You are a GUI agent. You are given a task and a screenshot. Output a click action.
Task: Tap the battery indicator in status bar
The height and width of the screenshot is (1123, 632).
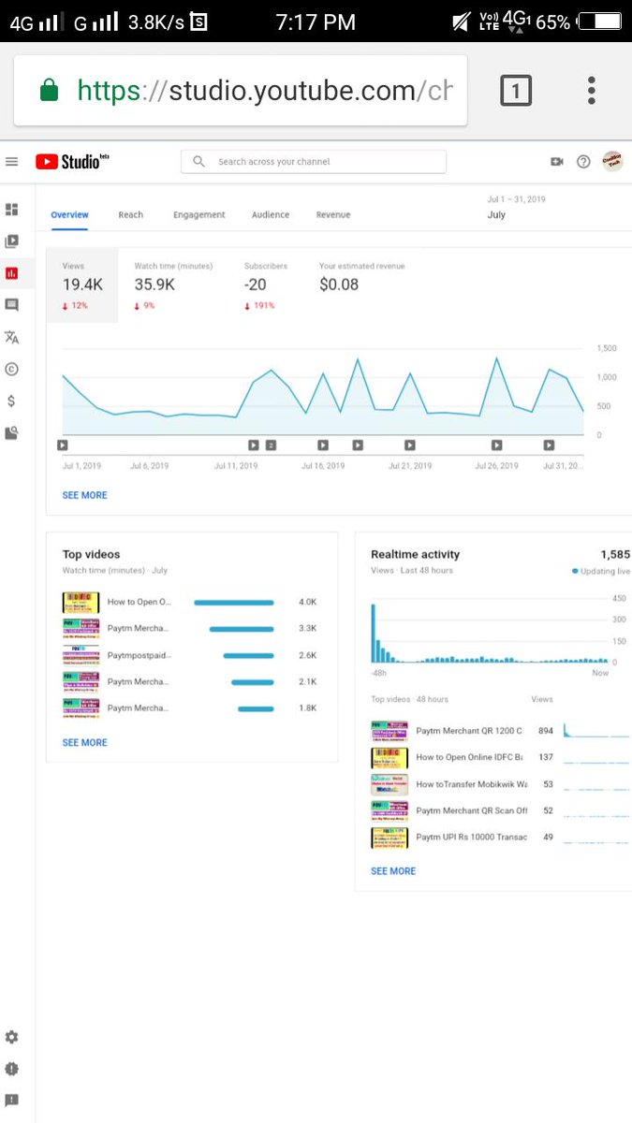point(599,22)
